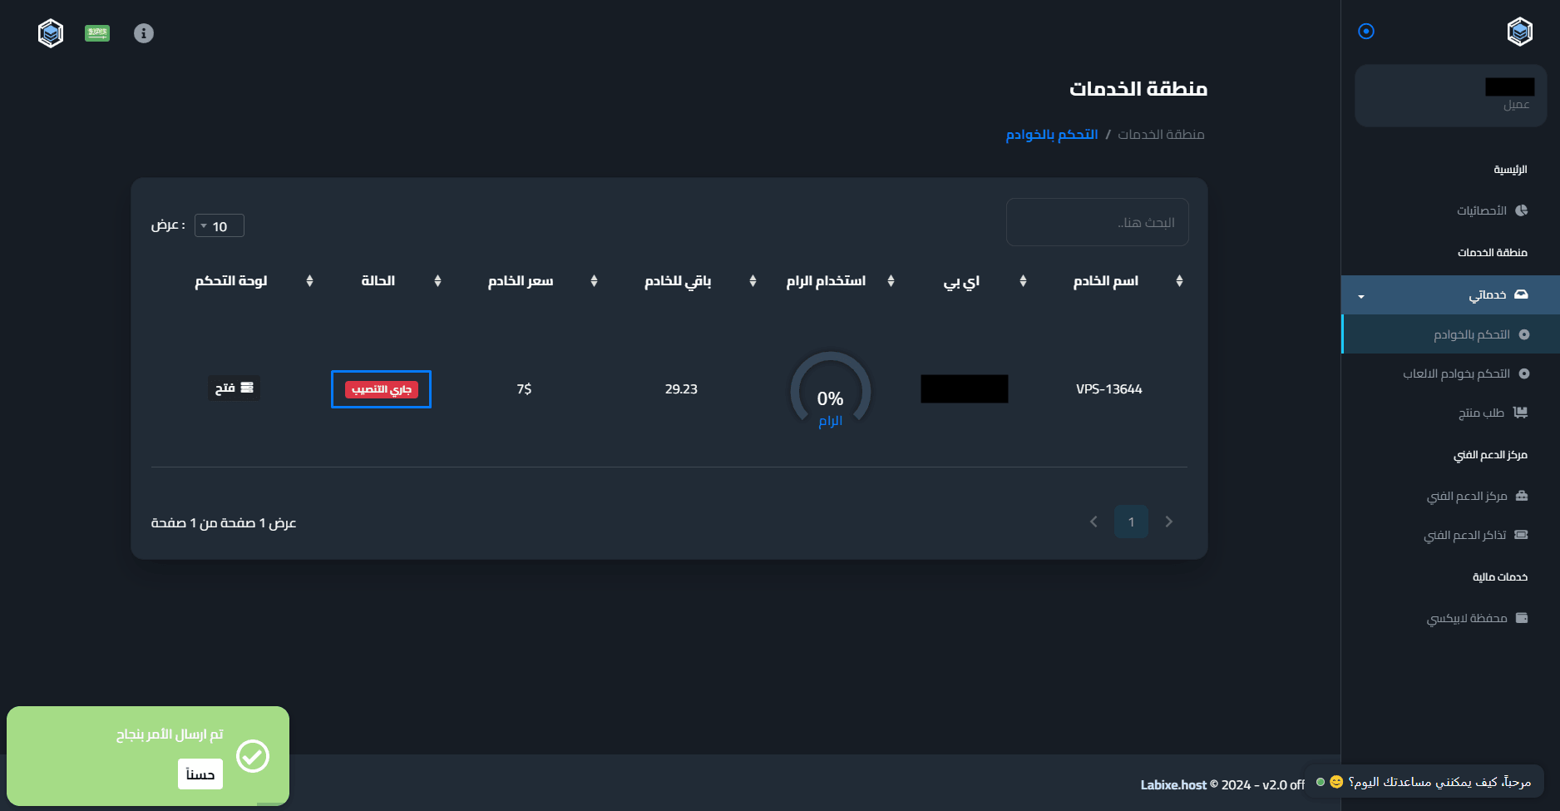Dismiss notification with حسناً button
Image resolution: width=1560 pixels, height=811 pixels.
pos(200,774)
